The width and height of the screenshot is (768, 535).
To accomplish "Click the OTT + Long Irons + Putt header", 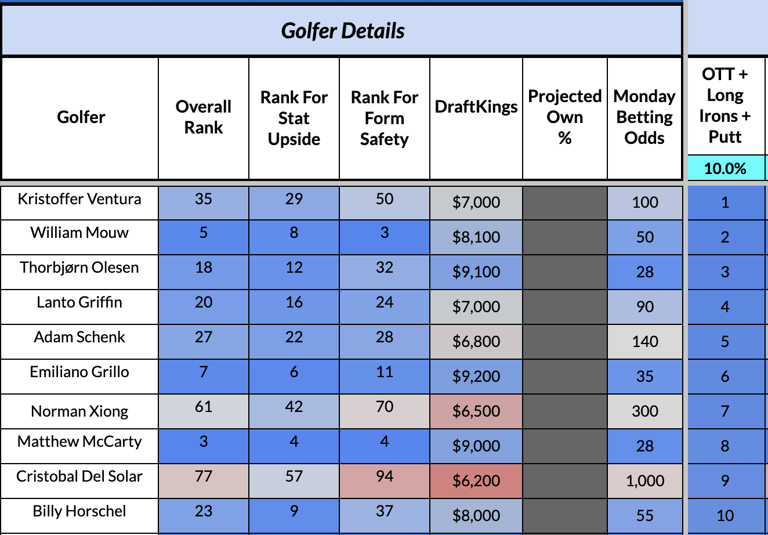I will [725, 106].
